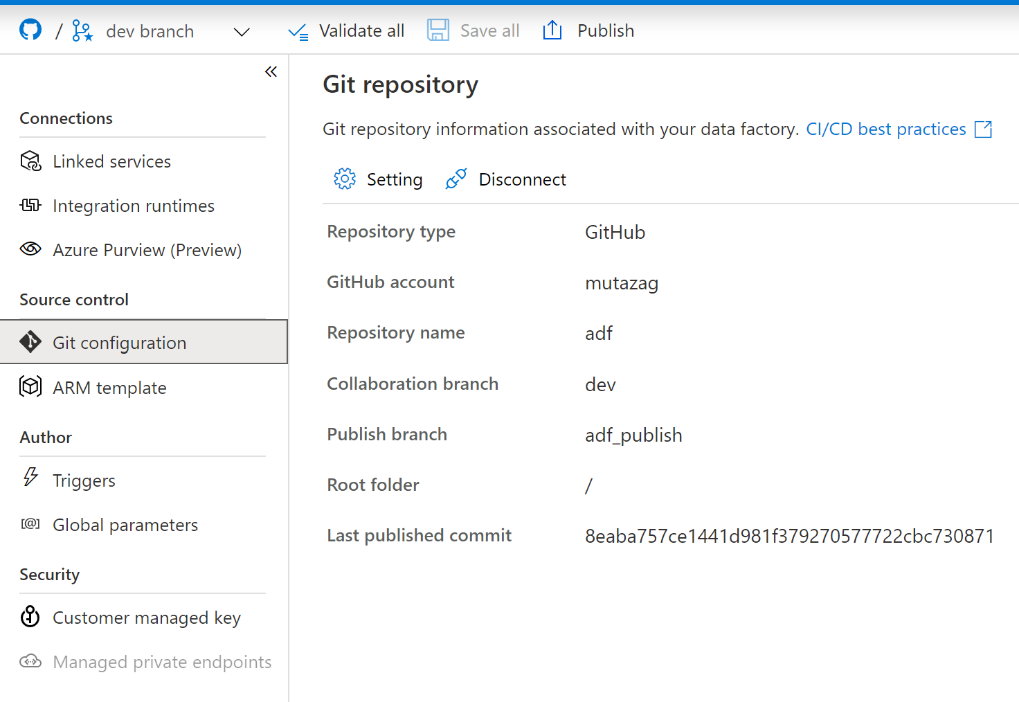
Task: Click the Linked services icon
Action: point(30,161)
